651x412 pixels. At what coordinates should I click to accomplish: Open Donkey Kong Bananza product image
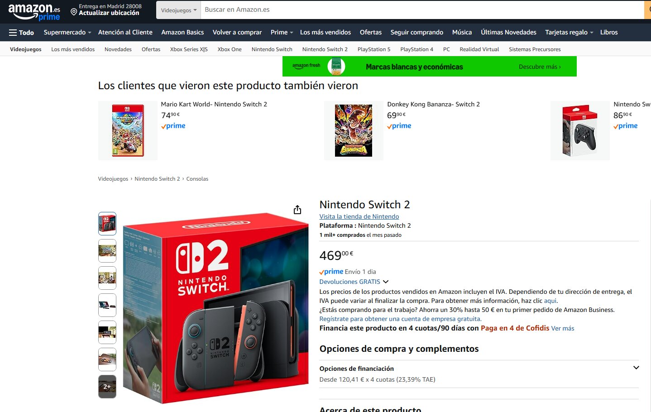[x=354, y=130]
